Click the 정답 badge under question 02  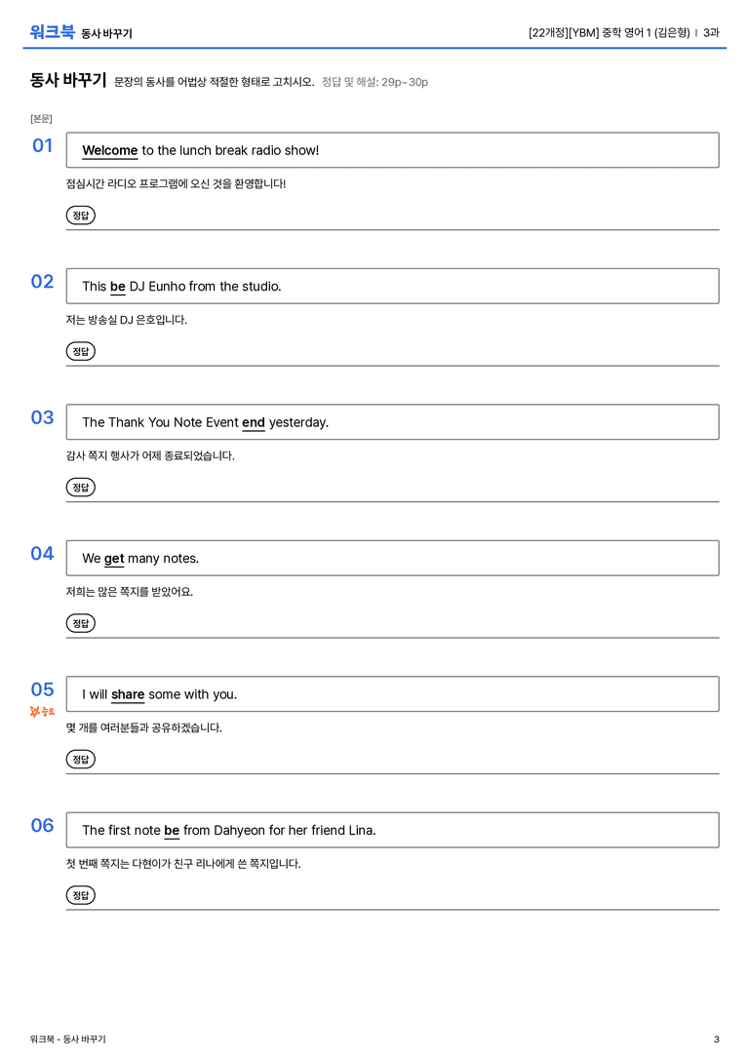(80, 351)
